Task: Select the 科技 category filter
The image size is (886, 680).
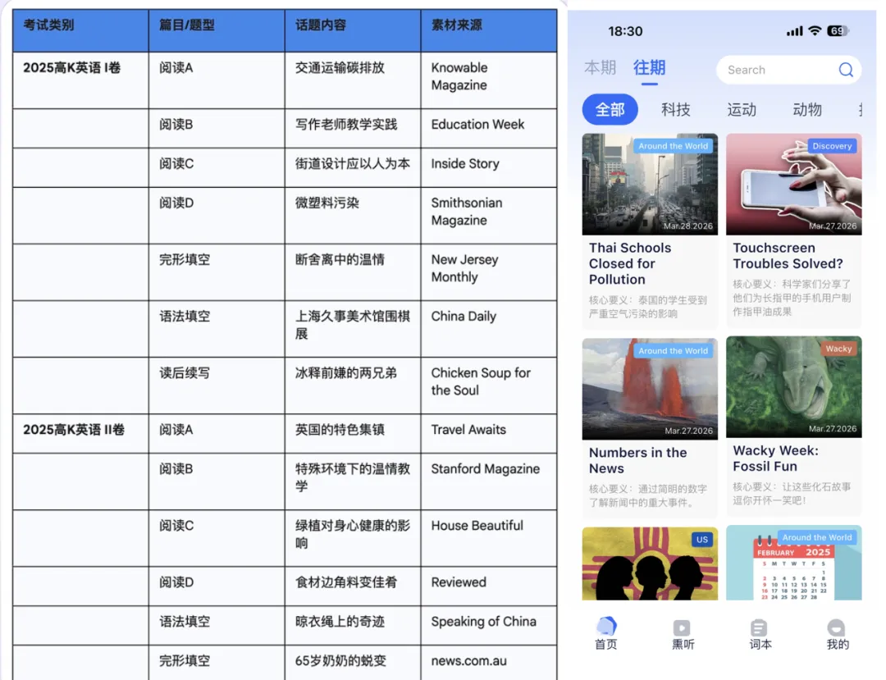Action: point(676,109)
